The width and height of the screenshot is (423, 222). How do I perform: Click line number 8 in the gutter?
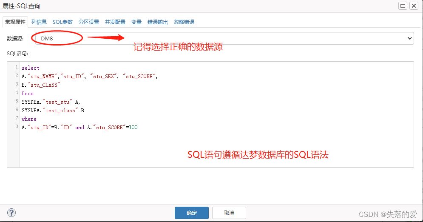point(17,126)
